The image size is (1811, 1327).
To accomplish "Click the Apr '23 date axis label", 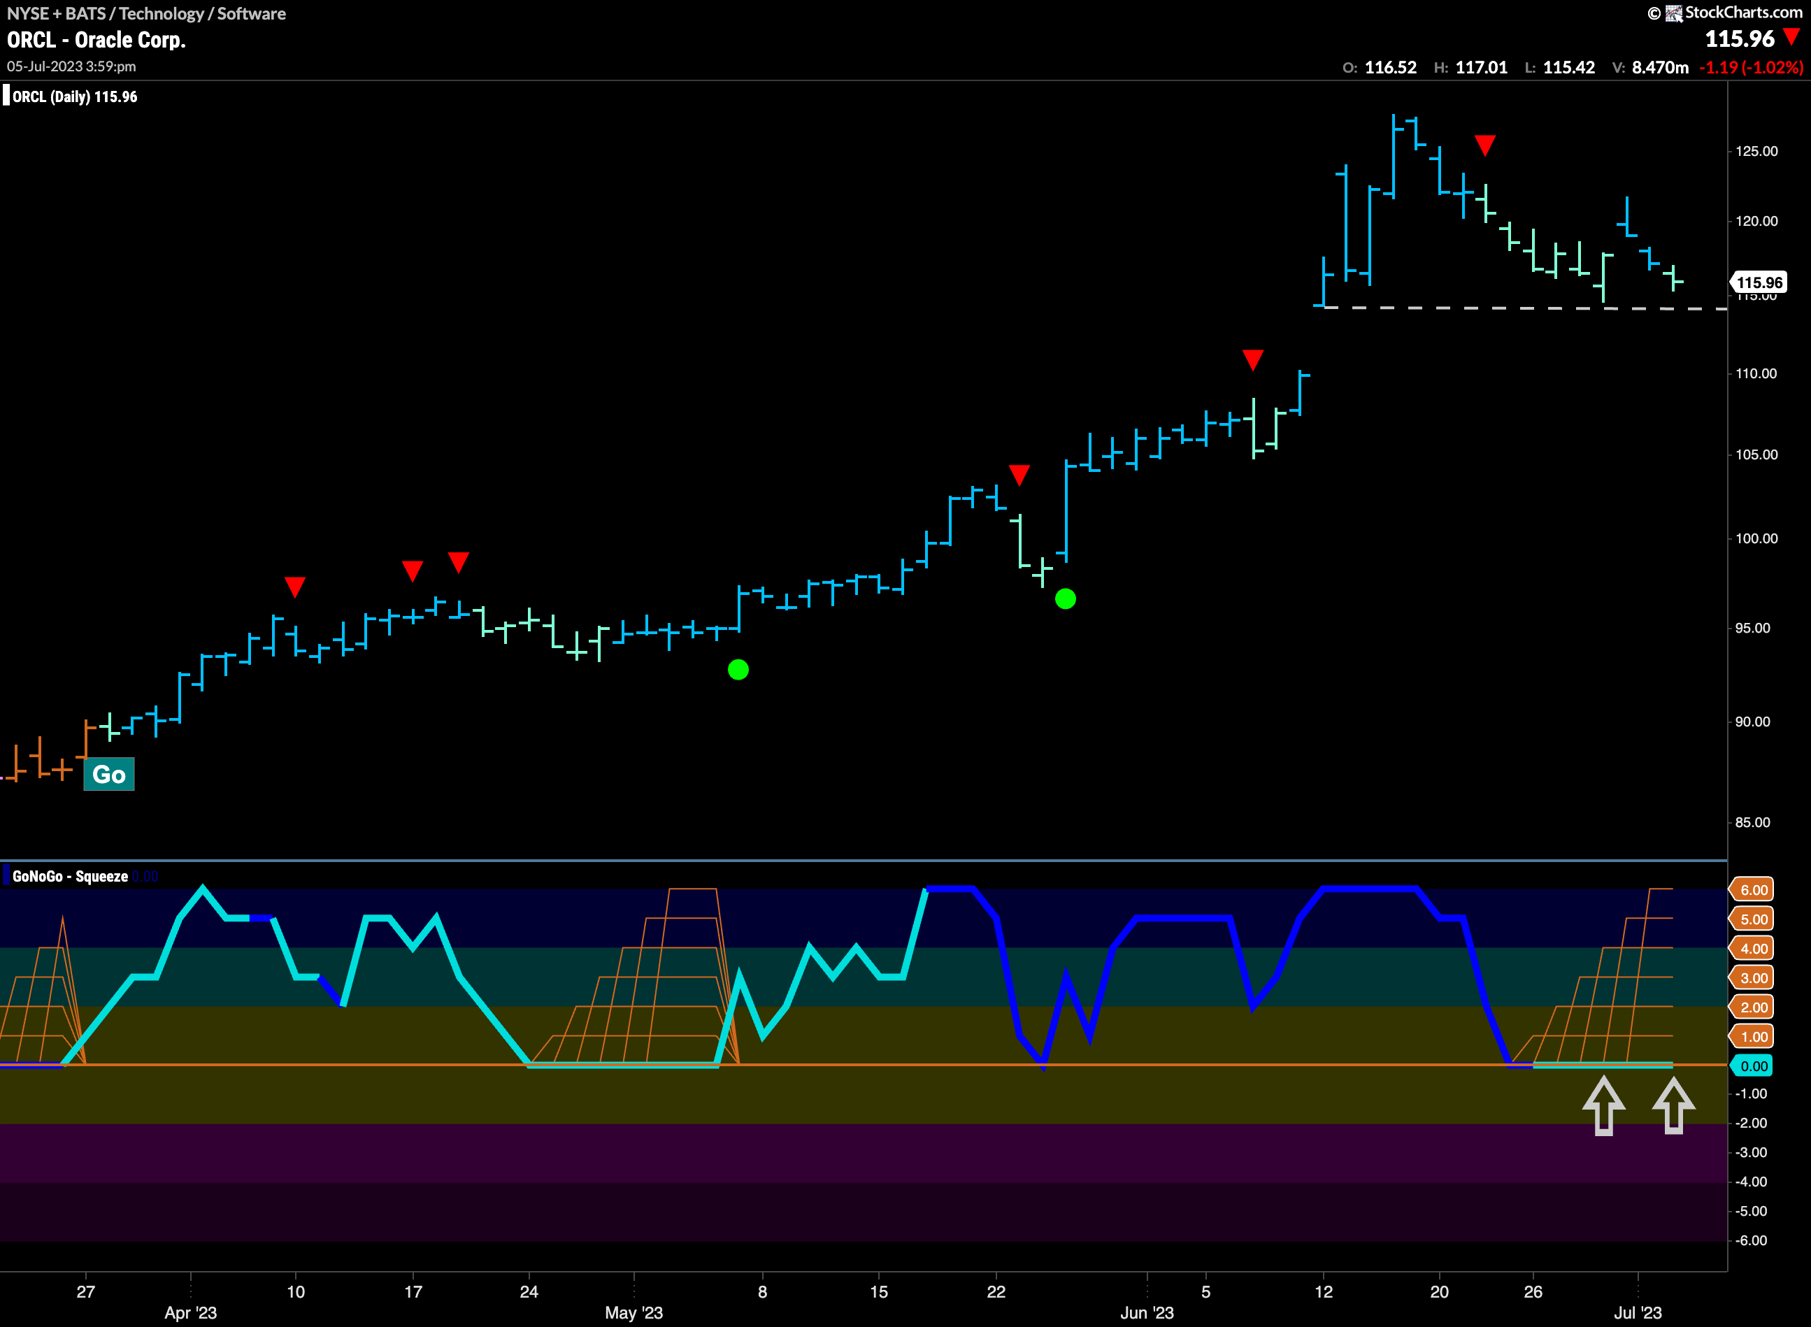I will pyautogui.click(x=190, y=1312).
